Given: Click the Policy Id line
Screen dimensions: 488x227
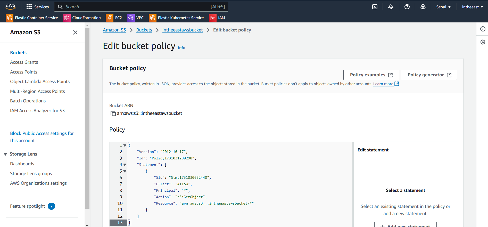Looking at the screenshot, I should (x=167, y=158).
